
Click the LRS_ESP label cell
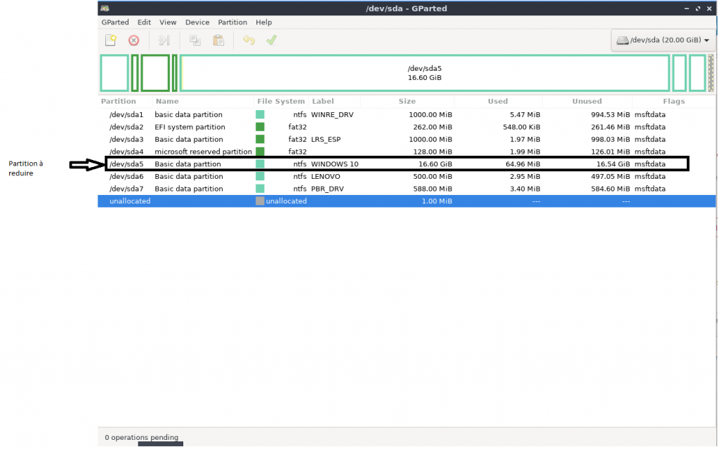326,140
